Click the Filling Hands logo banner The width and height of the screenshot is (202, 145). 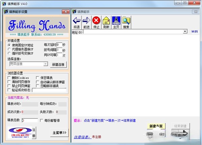point(37,25)
